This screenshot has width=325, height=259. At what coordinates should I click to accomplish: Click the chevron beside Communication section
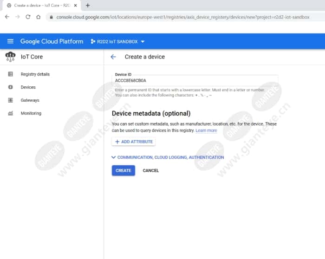point(113,157)
